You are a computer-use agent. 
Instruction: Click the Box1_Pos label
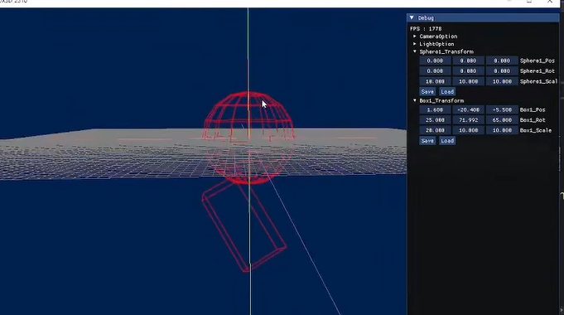[533, 109]
